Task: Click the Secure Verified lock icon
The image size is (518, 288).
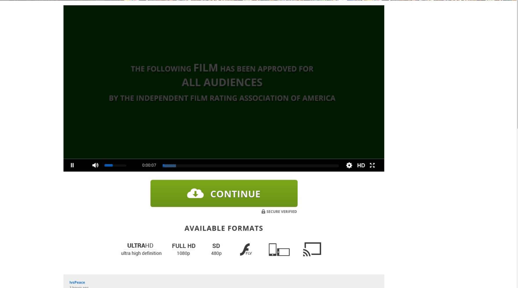Action: 263,211
